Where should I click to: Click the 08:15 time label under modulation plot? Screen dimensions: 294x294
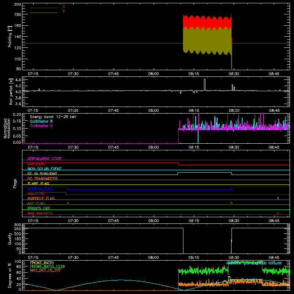coord(194,147)
